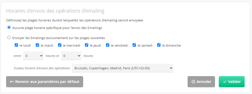252x94 pixels.
Task: Disable the 'le vendredi' checkbox
Action: pyautogui.click(x=107, y=45)
